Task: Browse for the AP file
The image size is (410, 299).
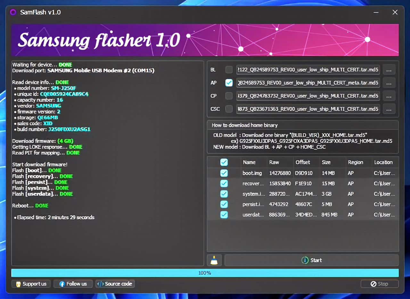Action: [389, 83]
